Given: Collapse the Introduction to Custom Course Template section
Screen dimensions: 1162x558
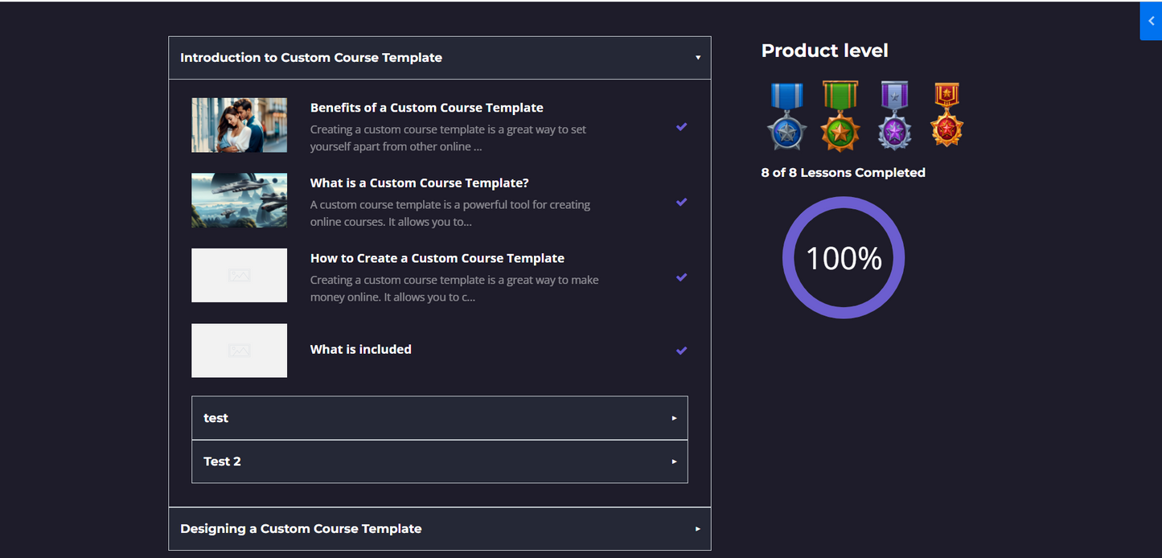Looking at the screenshot, I should point(697,57).
